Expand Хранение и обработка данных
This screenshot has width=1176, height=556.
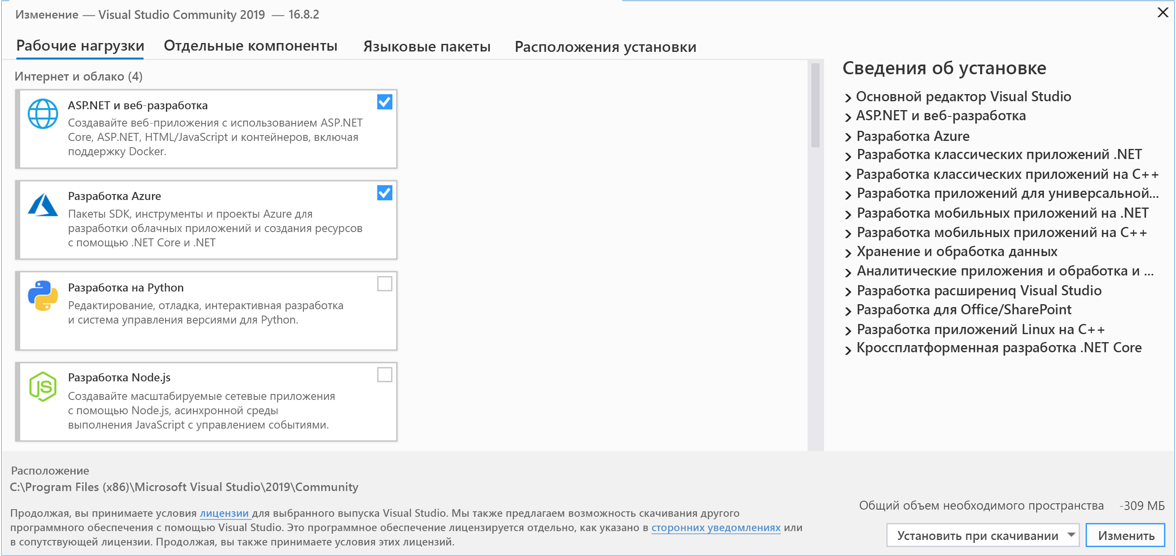(x=848, y=253)
